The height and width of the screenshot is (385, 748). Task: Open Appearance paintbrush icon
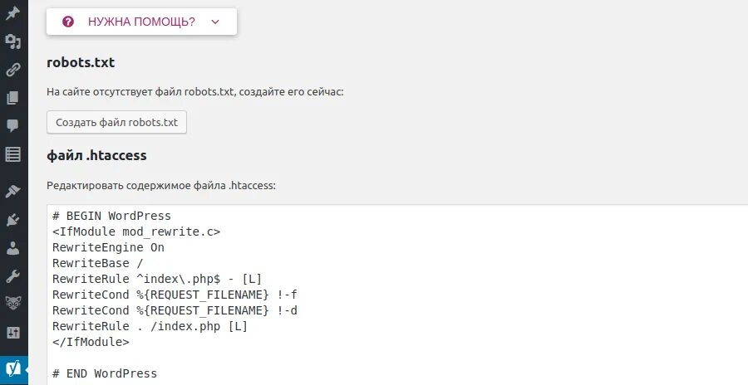tap(12, 192)
